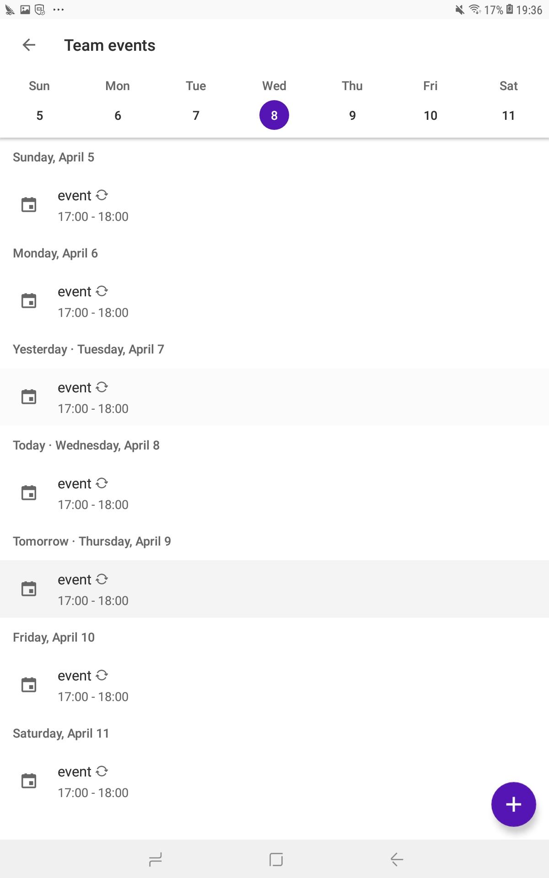The height and width of the screenshot is (878, 549).
Task: Tap the system back navigation button
Action: tap(397, 859)
